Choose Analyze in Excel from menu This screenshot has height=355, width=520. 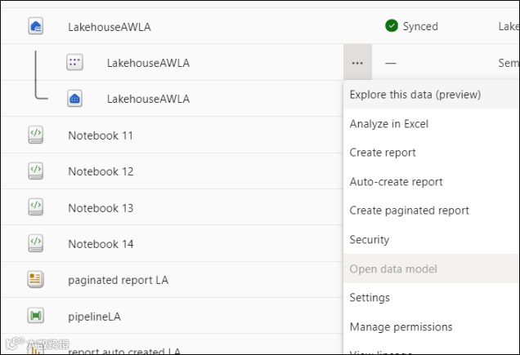click(x=389, y=124)
